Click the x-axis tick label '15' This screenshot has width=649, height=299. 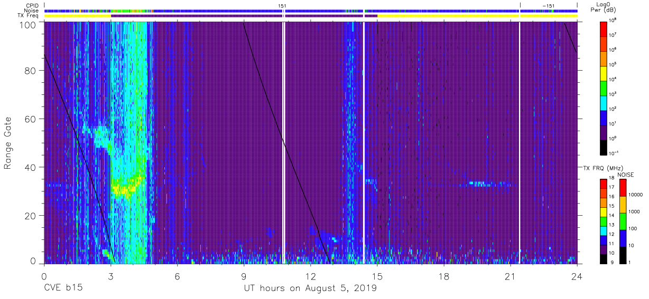coord(377,276)
